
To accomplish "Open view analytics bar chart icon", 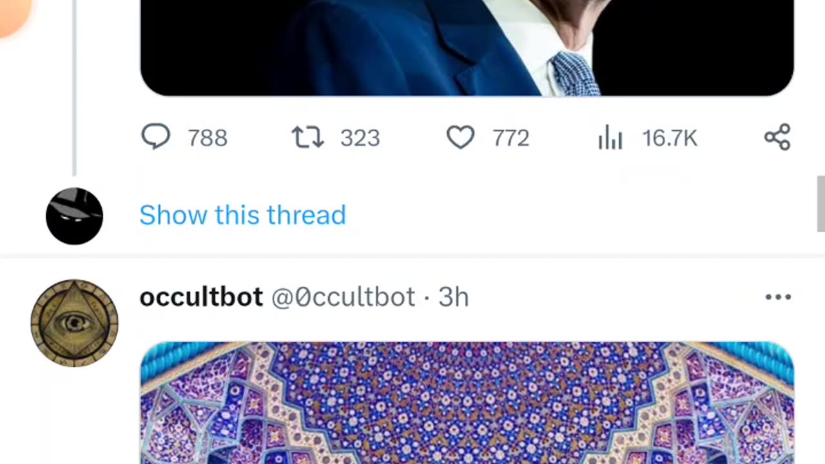I will [x=610, y=138].
